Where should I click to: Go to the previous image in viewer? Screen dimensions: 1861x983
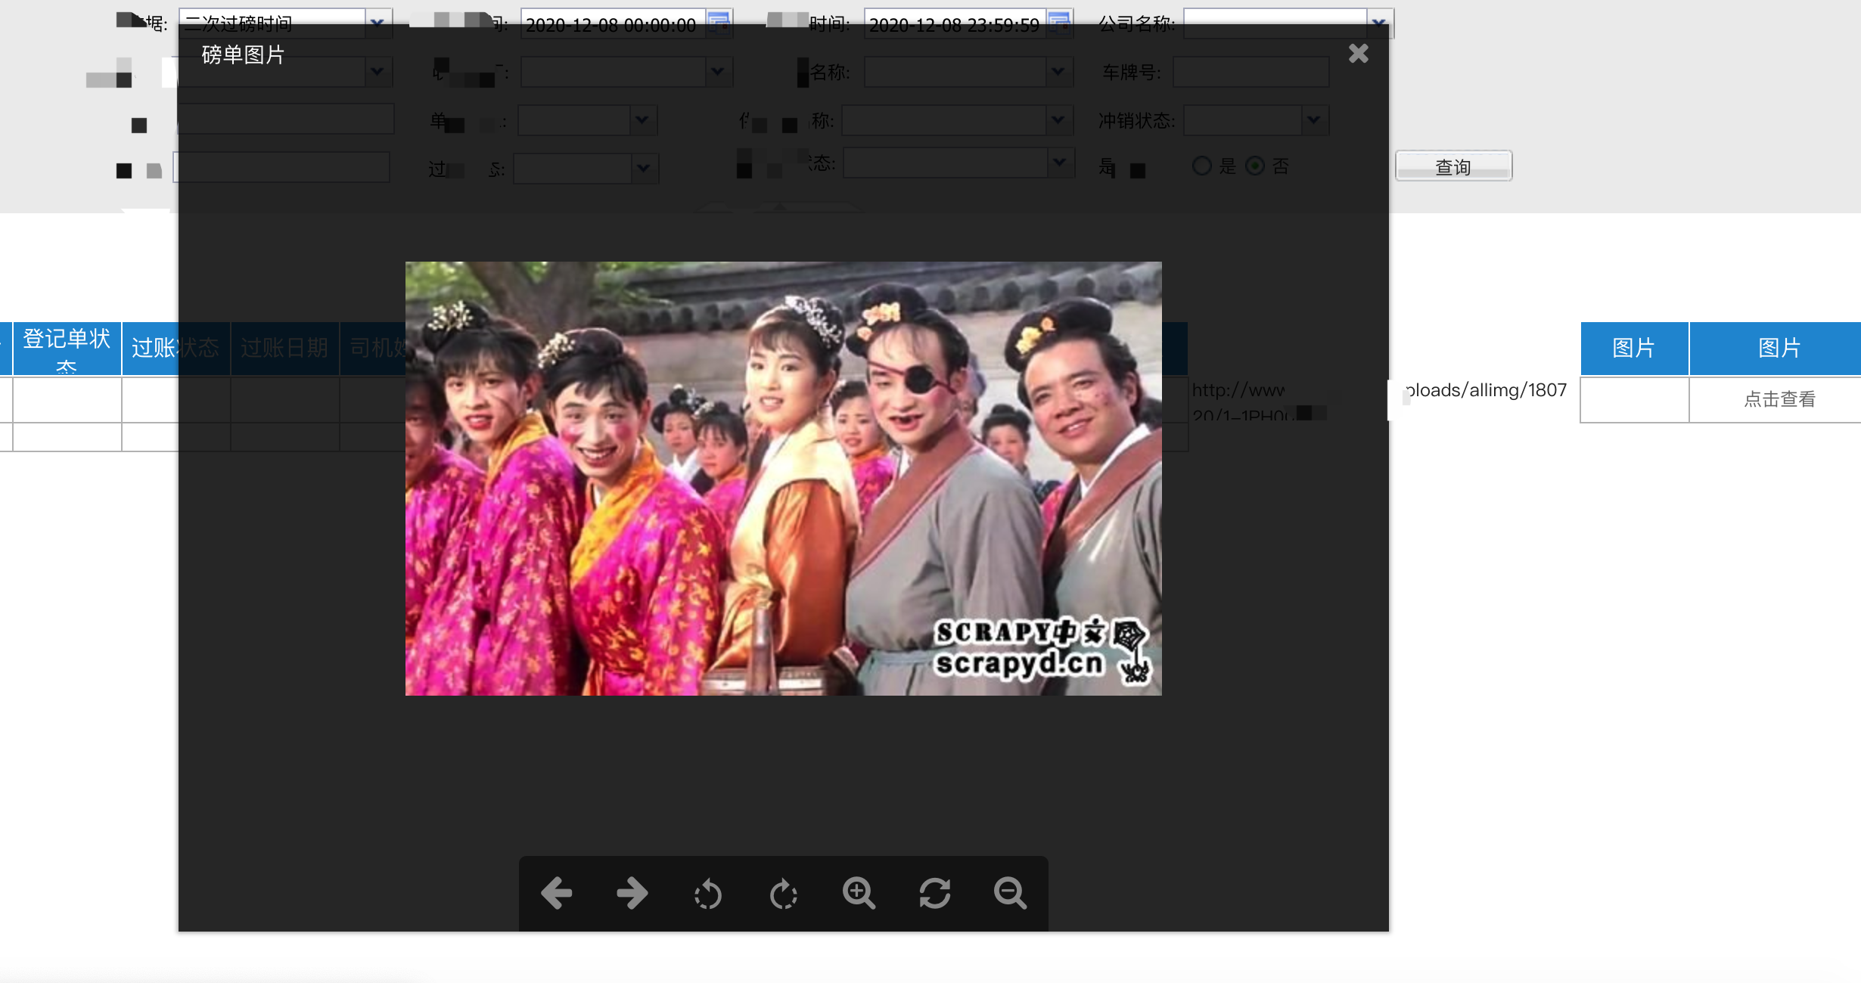556,893
